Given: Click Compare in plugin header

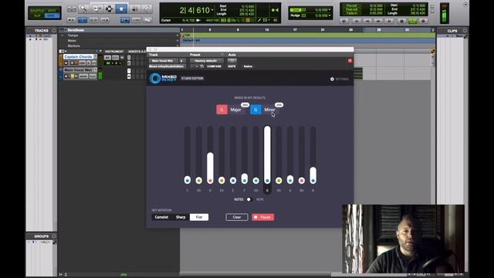Looking at the screenshot, I should [x=214, y=66].
